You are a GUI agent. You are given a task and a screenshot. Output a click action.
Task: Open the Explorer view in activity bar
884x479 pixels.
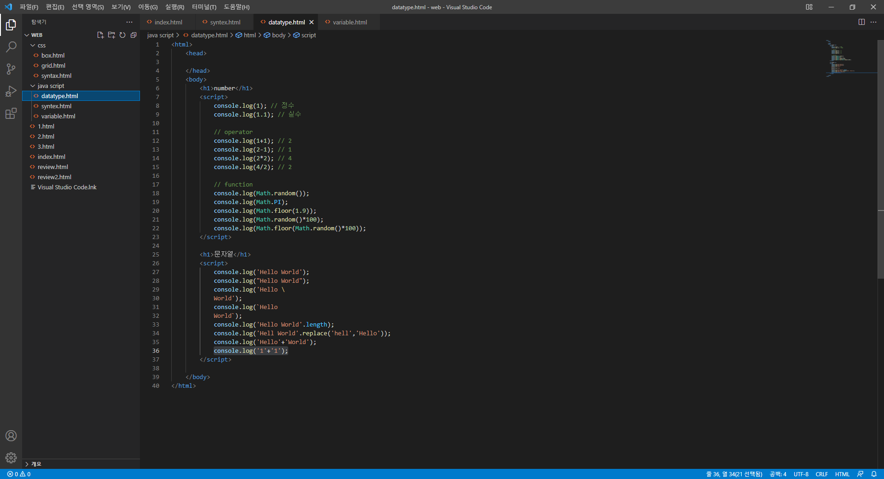tap(11, 24)
